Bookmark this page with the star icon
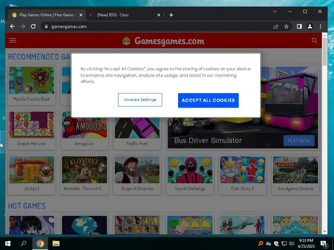This screenshot has height=250, width=334. point(286,26)
